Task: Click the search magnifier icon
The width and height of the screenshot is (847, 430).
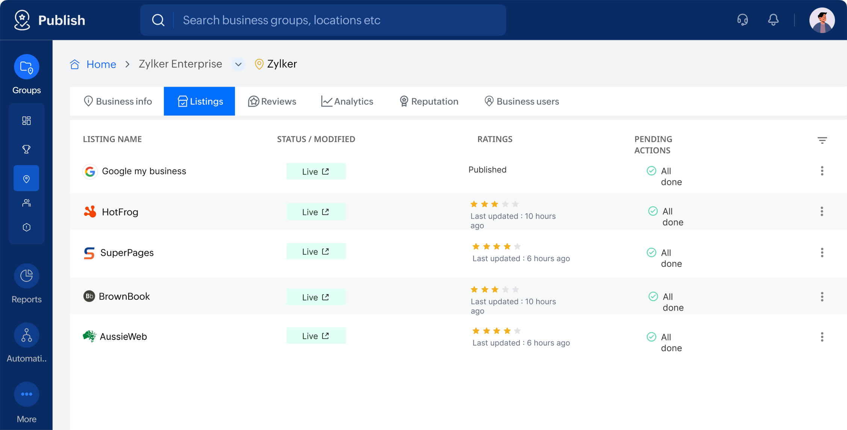Action: [x=158, y=20]
